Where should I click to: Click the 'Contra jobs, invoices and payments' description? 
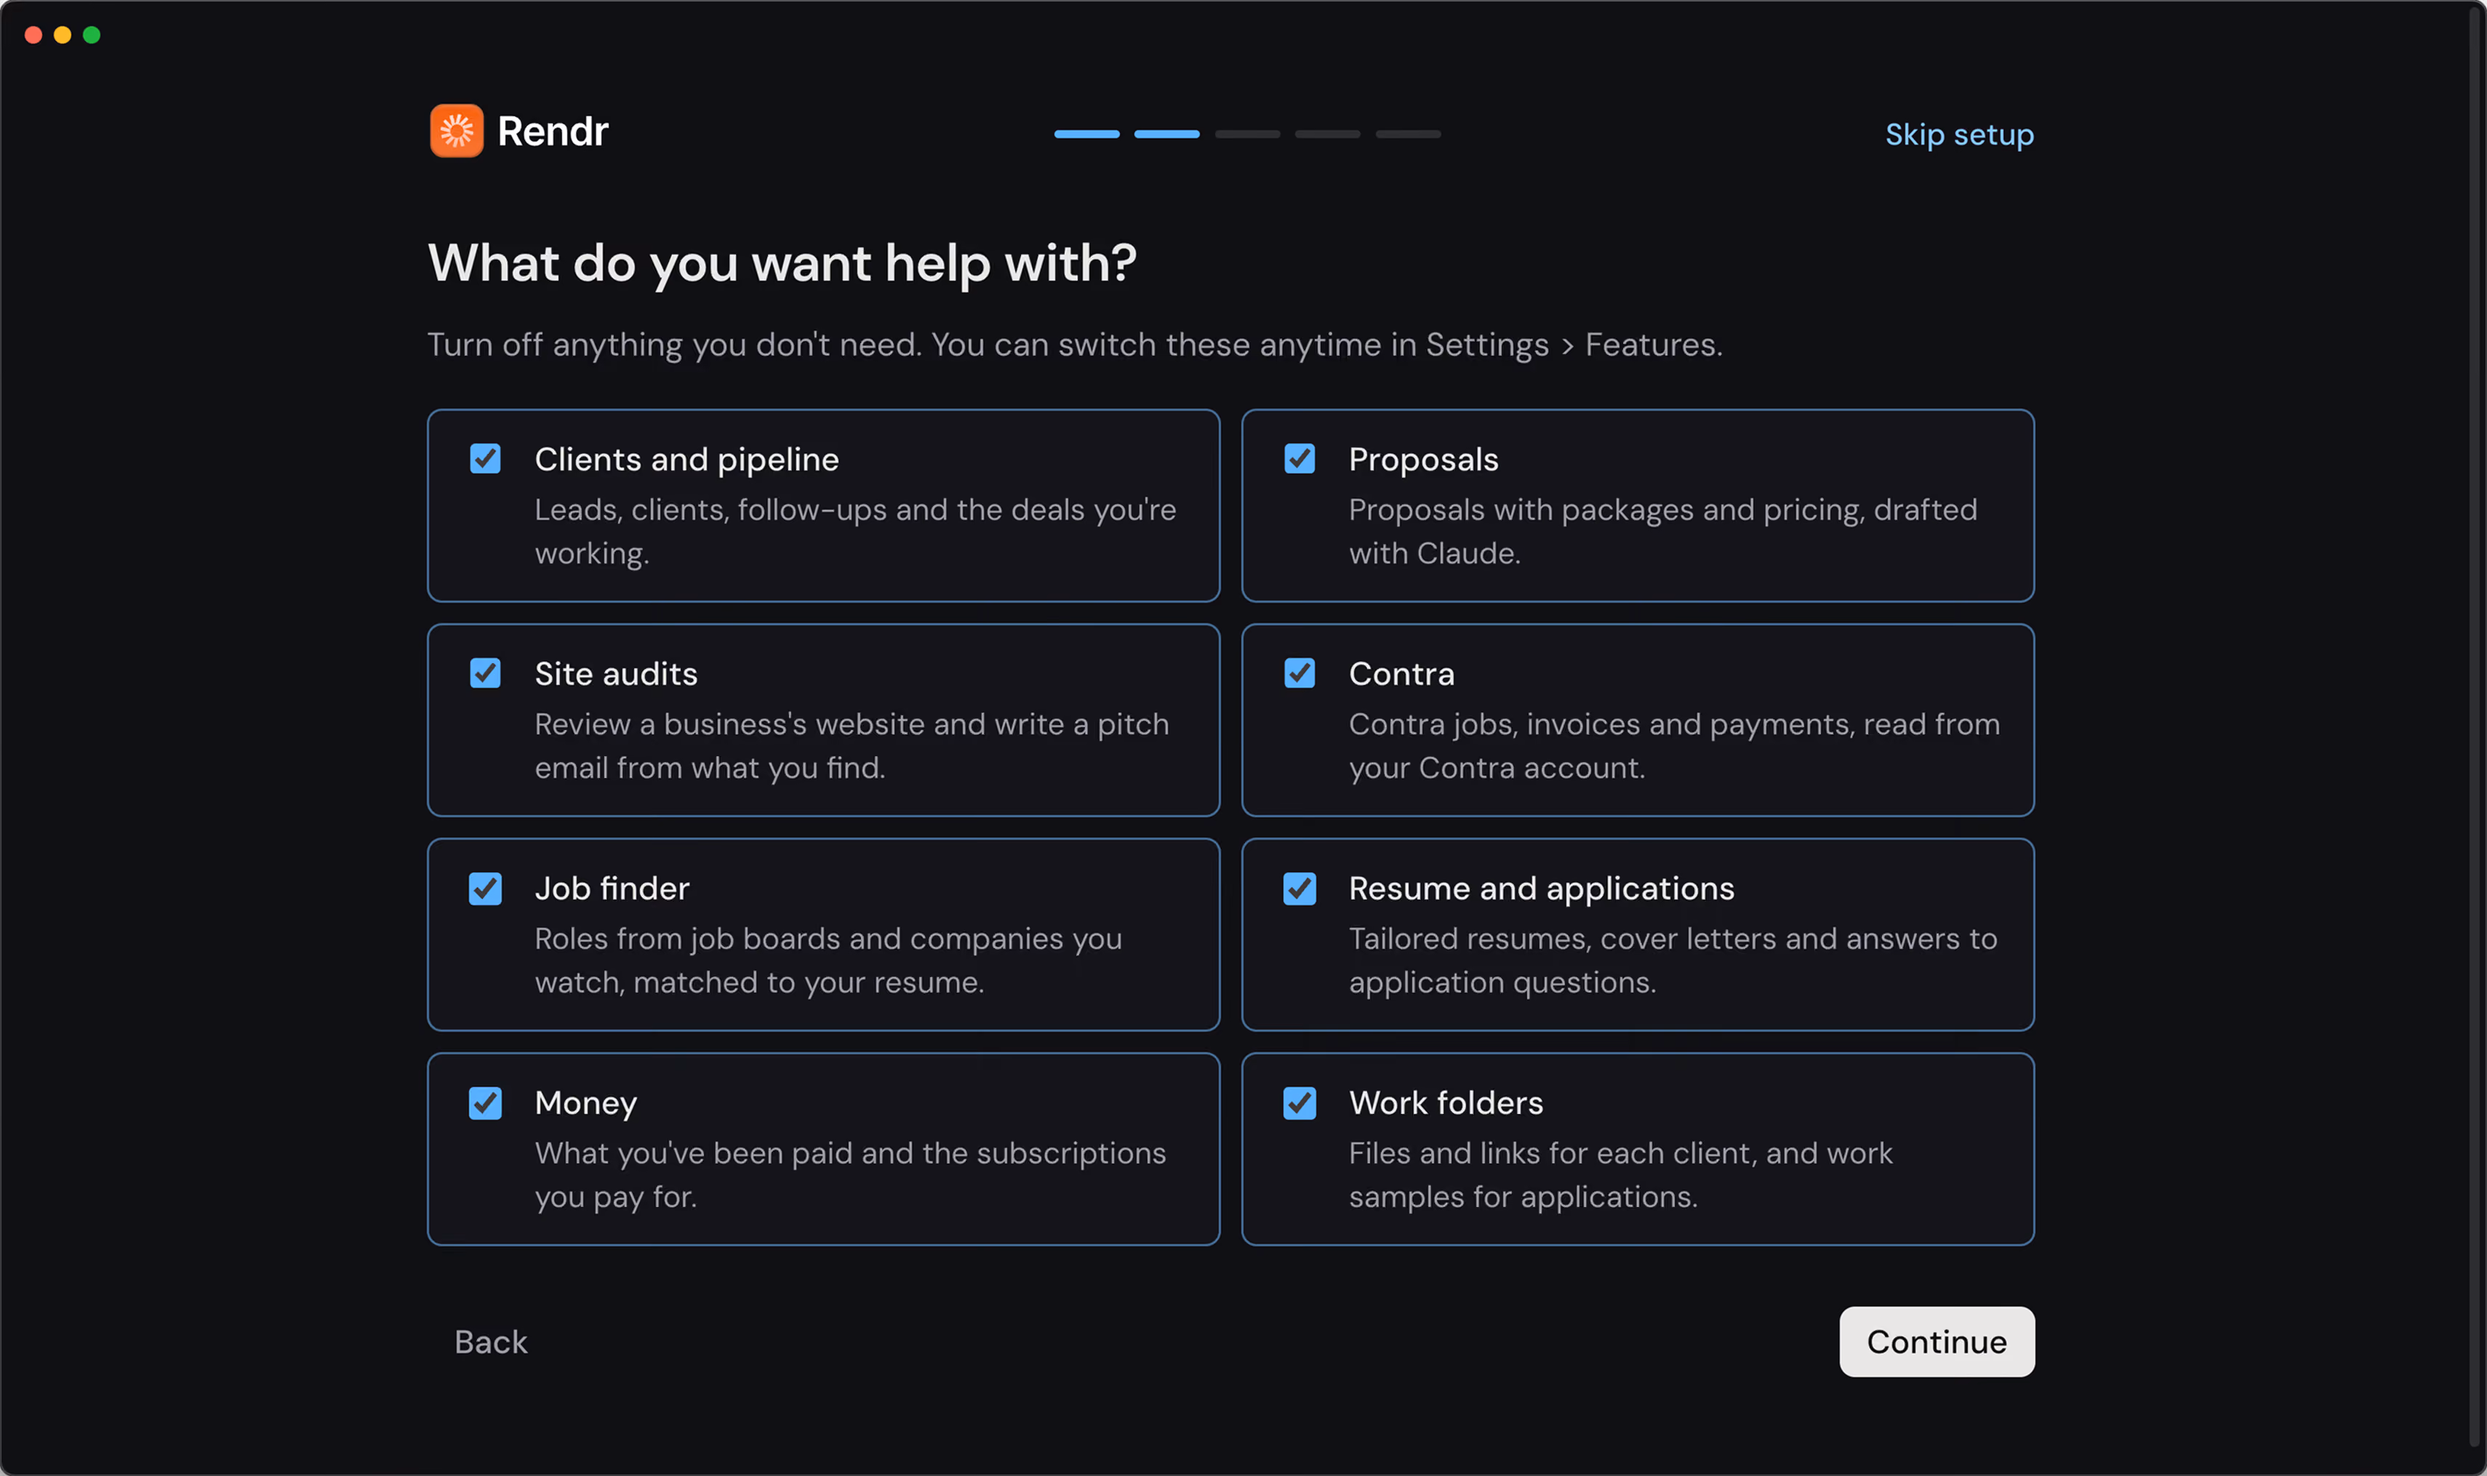[x=1674, y=746]
